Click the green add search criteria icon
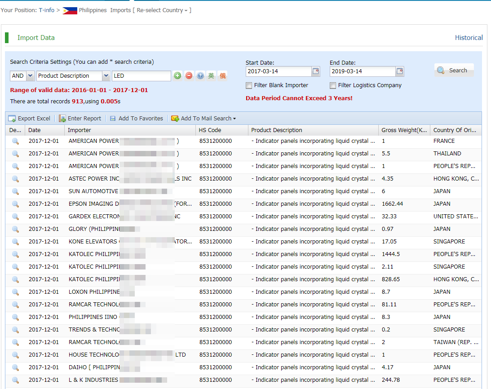Screen dimensions: 491x389 coord(177,76)
